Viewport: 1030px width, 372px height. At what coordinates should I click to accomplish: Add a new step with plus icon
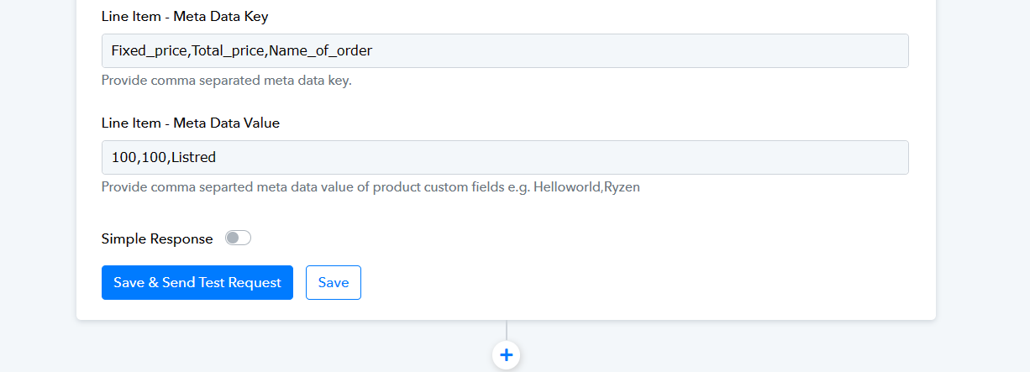[506, 355]
